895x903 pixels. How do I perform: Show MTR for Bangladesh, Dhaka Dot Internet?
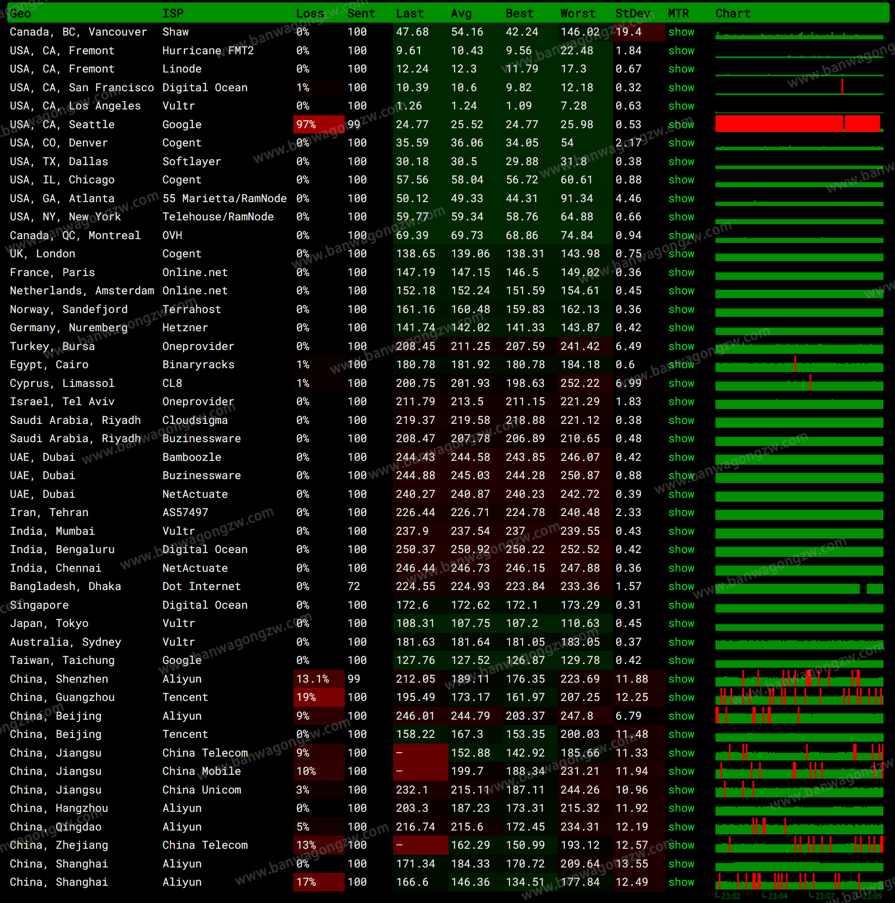coord(681,587)
